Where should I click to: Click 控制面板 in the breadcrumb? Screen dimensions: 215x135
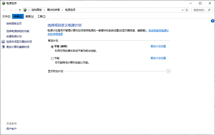pyautogui.click(x=37, y=10)
